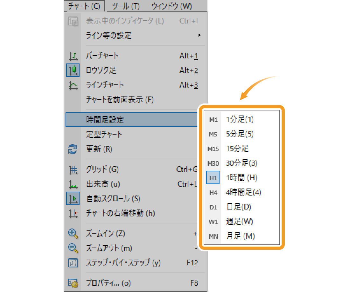Viewport: 350px width, 292px height.
Task: Click the refresh arrows icon
Action: coord(73,149)
